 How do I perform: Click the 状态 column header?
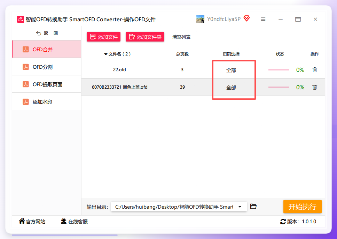tap(280, 54)
